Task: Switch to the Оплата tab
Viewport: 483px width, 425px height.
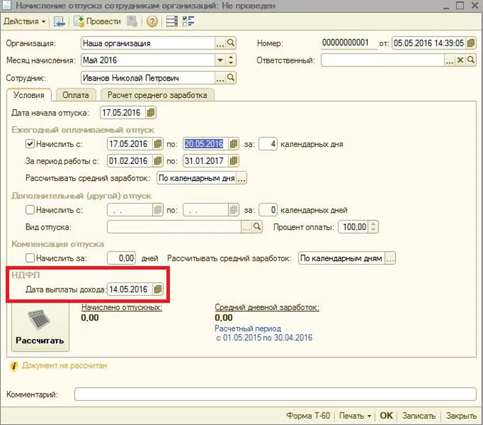Action: pyautogui.click(x=76, y=95)
